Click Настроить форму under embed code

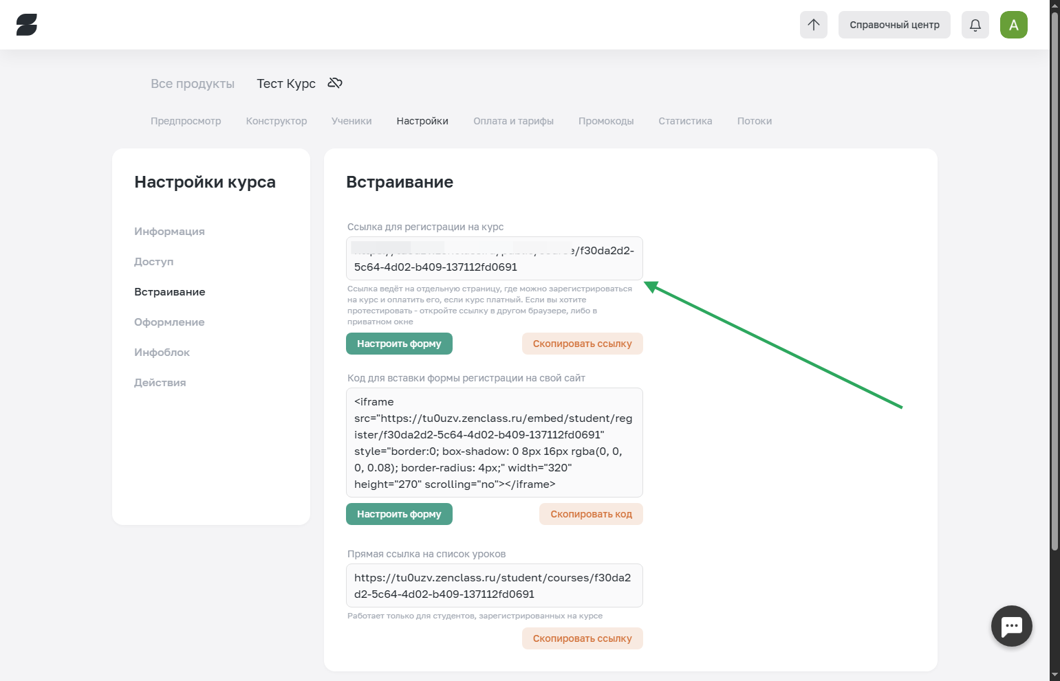399,514
